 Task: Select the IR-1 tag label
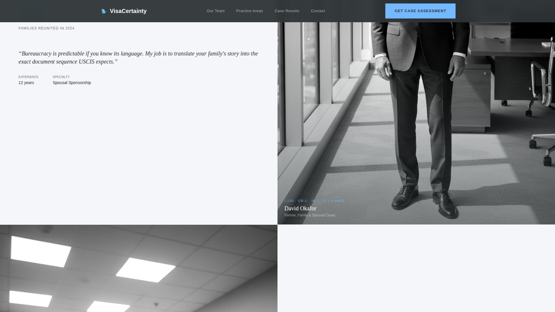(x=315, y=201)
